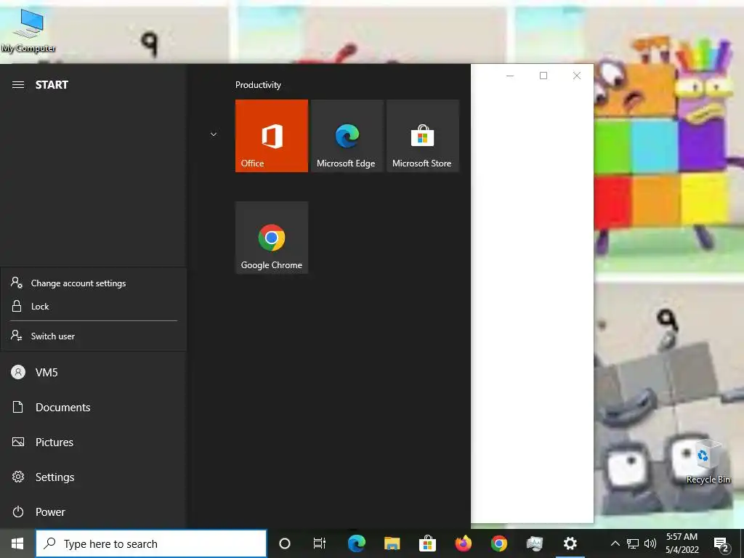Image resolution: width=744 pixels, height=558 pixels.
Task: Click the VM5 user account
Action: click(x=94, y=373)
